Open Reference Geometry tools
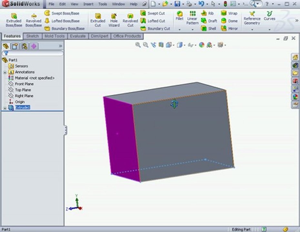 (x=252, y=18)
